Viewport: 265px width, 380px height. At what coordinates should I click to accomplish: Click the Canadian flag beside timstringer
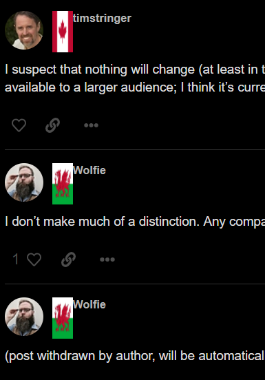(63, 32)
